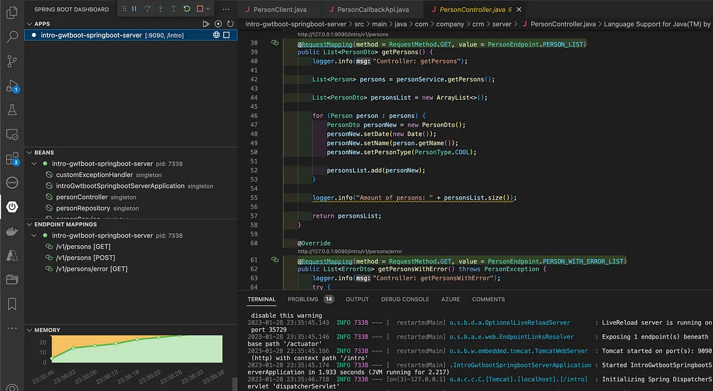713x391 pixels.
Task: Open Spring Boot Dashboard power icon
Action: (12, 207)
